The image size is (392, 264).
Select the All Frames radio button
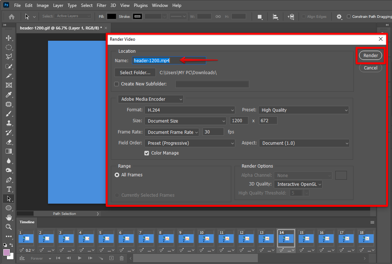click(x=117, y=175)
